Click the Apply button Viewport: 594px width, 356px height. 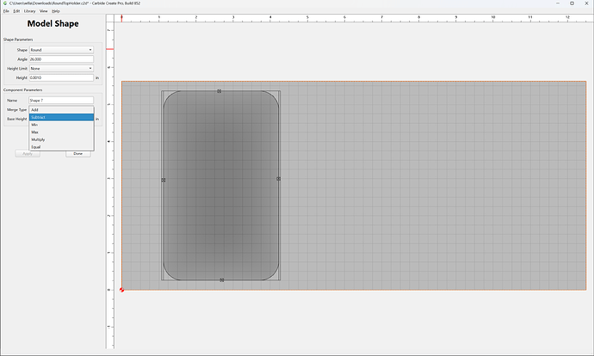[x=28, y=154]
